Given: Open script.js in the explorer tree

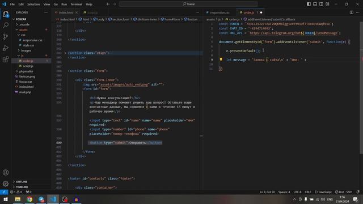Looking at the screenshot, I should coord(28,66).
